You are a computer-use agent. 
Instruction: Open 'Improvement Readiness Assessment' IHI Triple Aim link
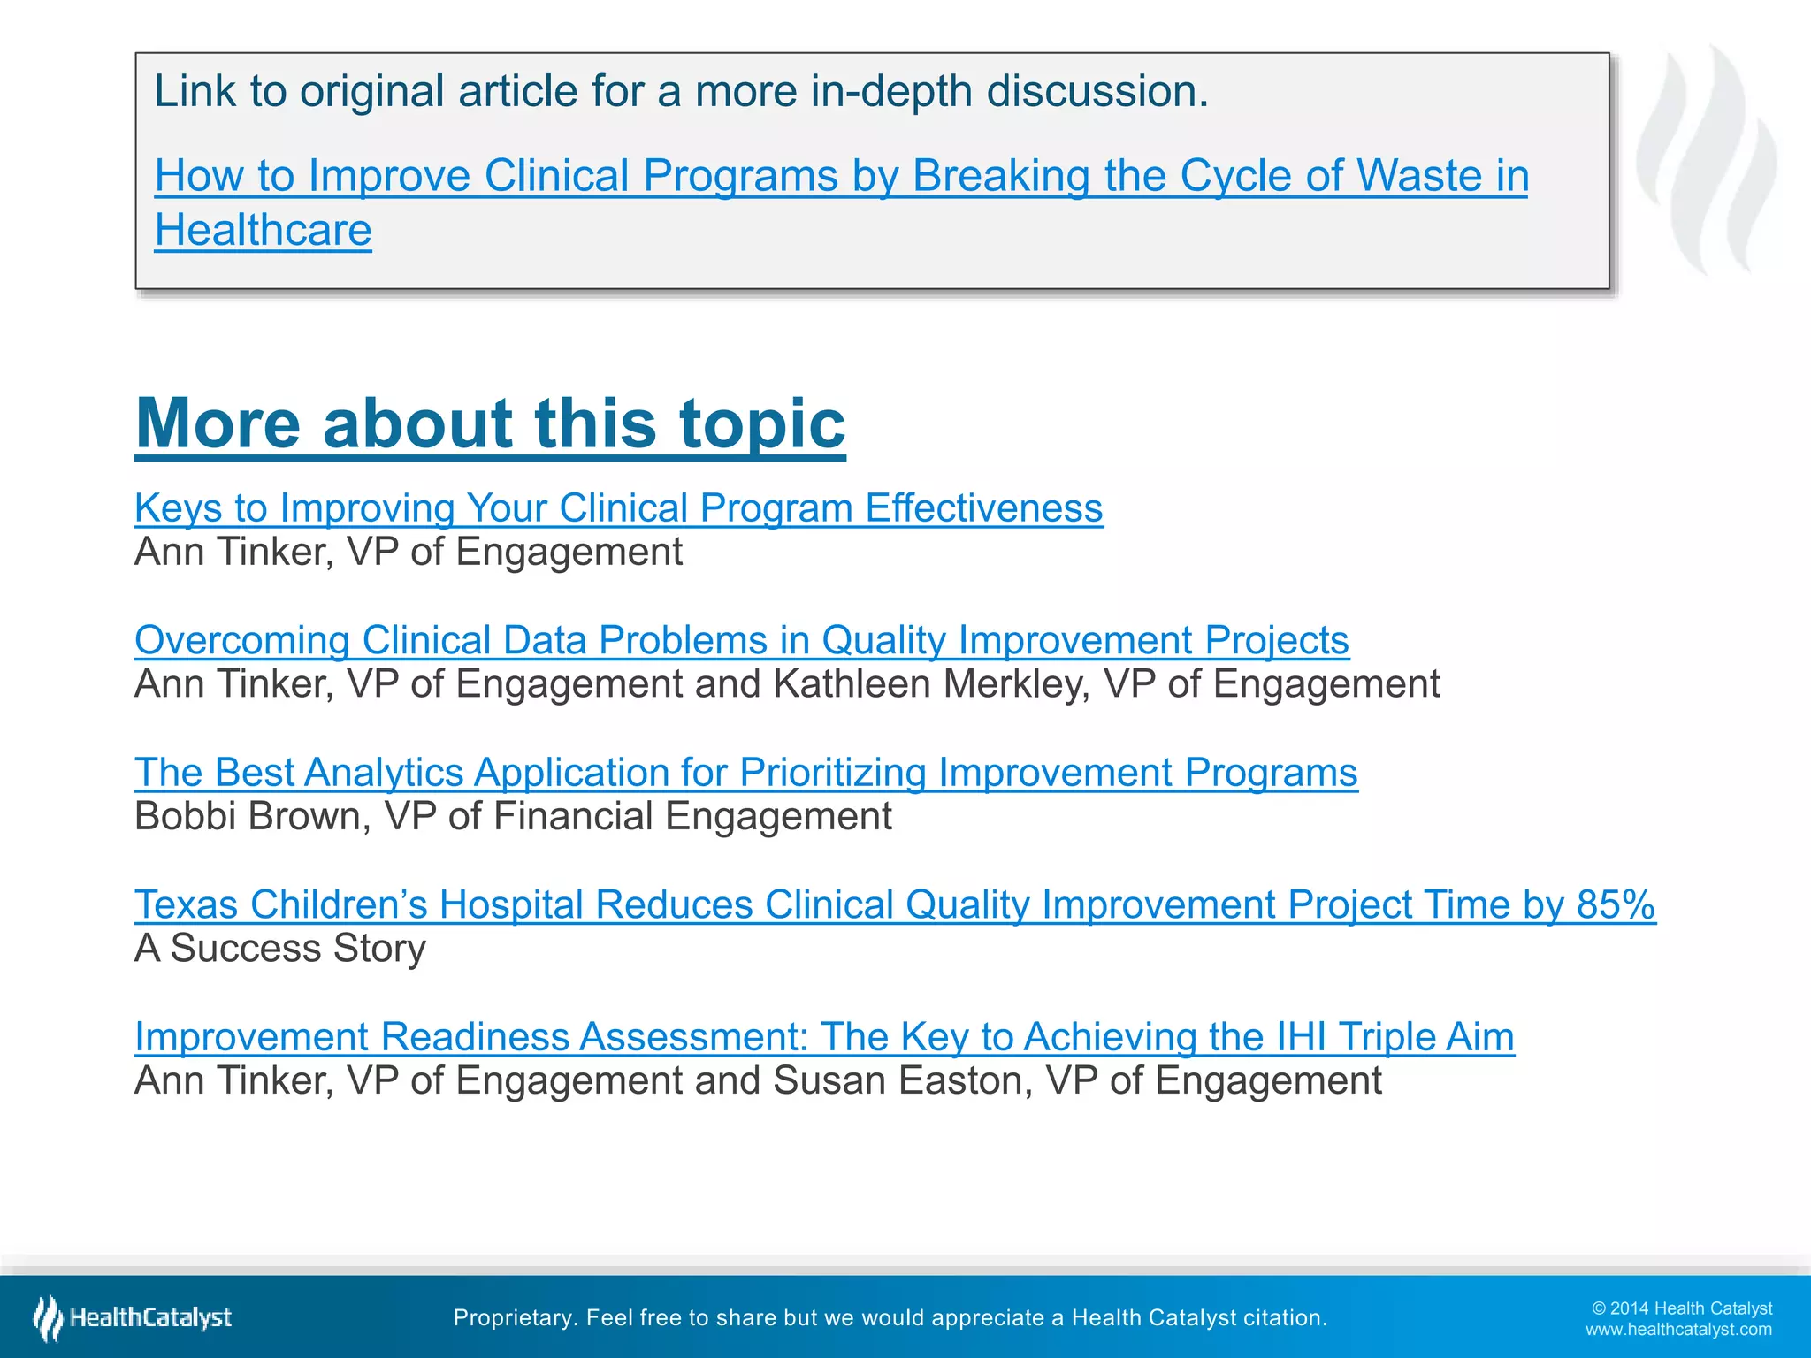(x=824, y=1037)
